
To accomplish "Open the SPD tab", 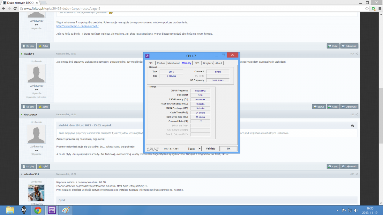I will point(197,63).
